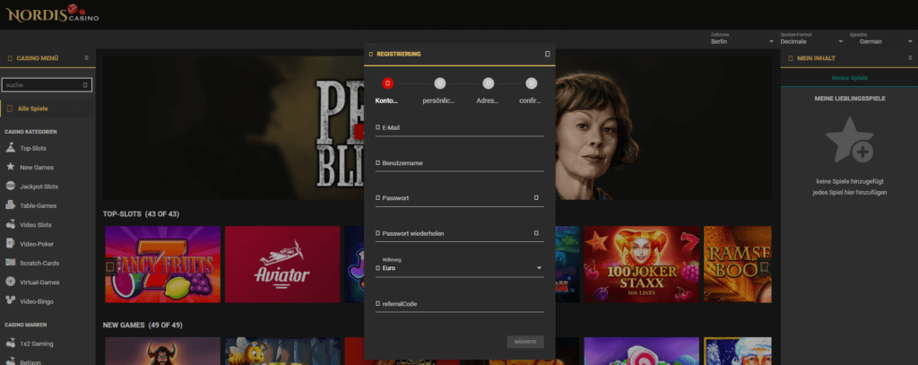Open the Währung Euro dropdown
This screenshot has height=365, width=918.
click(x=460, y=266)
